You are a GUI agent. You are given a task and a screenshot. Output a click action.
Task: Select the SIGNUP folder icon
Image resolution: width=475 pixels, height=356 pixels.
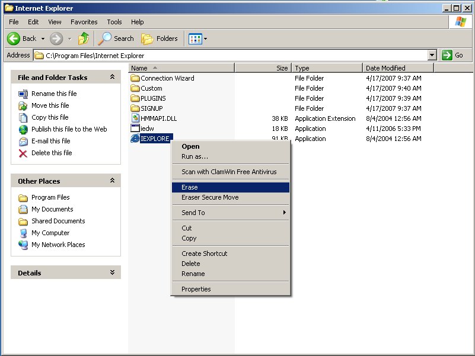click(x=135, y=108)
